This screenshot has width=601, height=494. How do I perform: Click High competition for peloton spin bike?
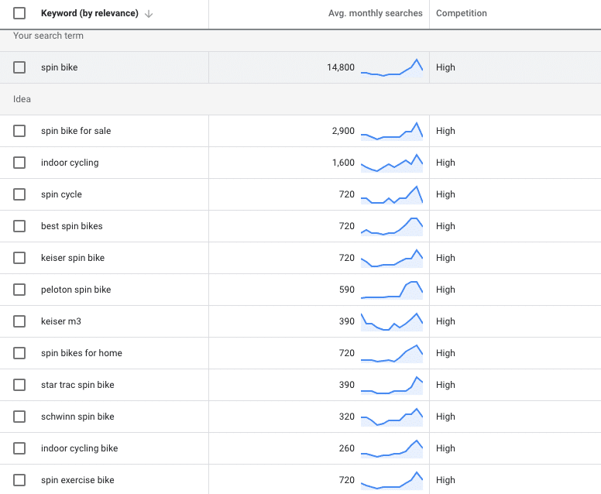(x=445, y=290)
